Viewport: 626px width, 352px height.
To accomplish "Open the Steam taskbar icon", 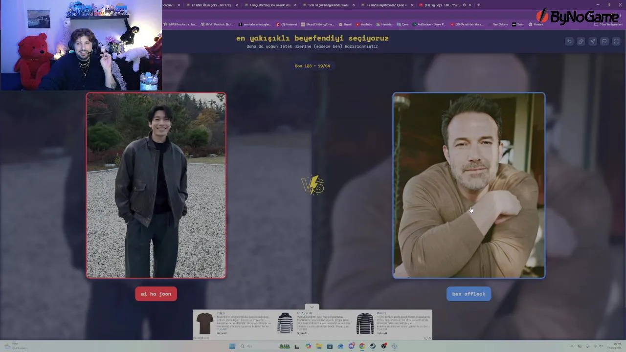I will coord(373,346).
